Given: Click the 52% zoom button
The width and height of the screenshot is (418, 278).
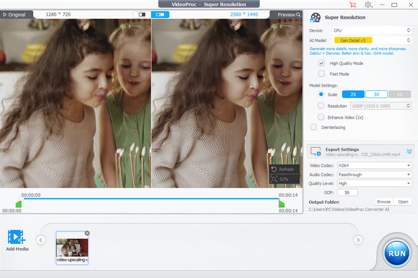Looking at the screenshot, I should 284,179.
